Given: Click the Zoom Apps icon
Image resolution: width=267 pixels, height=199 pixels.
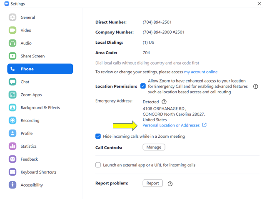Looking at the screenshot, I should click(12, 95).
